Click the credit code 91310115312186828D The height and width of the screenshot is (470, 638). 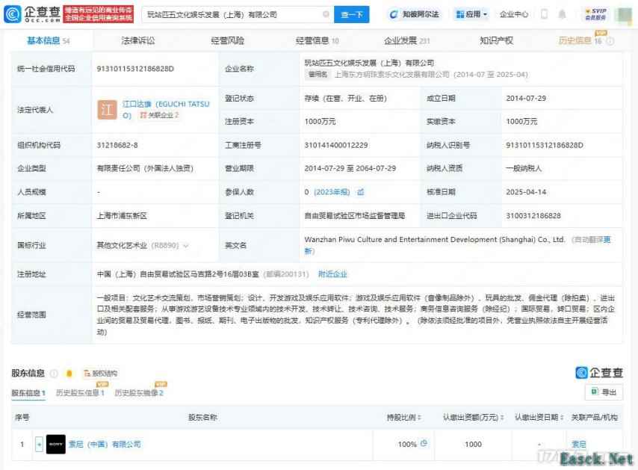(135, 69)
